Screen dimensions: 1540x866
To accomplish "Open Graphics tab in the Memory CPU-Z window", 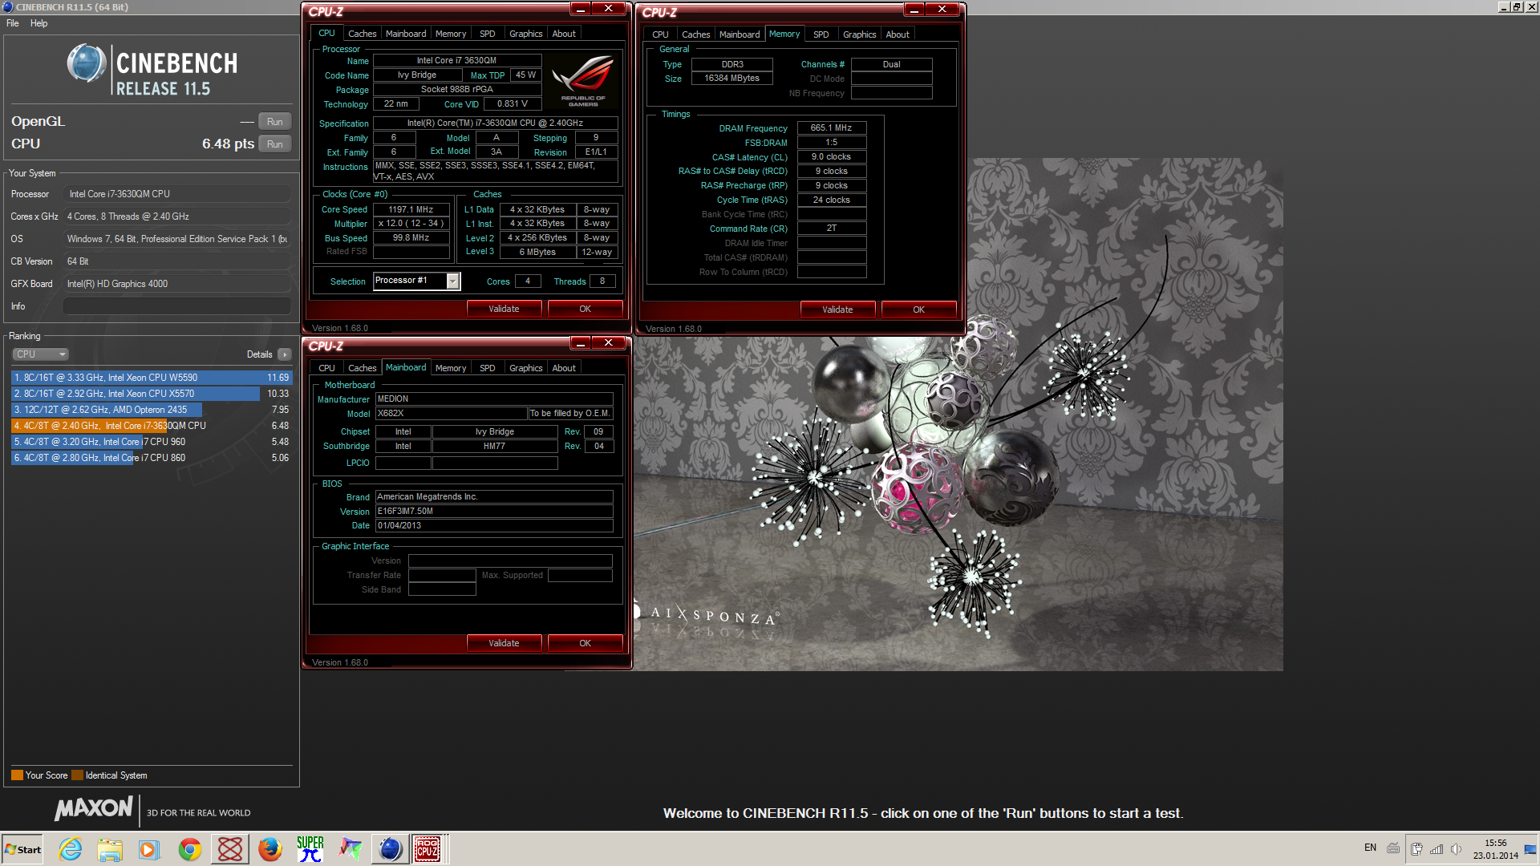I will (x=860, y=34).
